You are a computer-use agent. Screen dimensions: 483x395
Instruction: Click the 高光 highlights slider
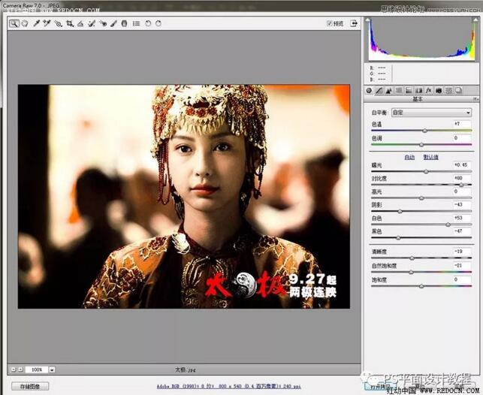point(421,198)
